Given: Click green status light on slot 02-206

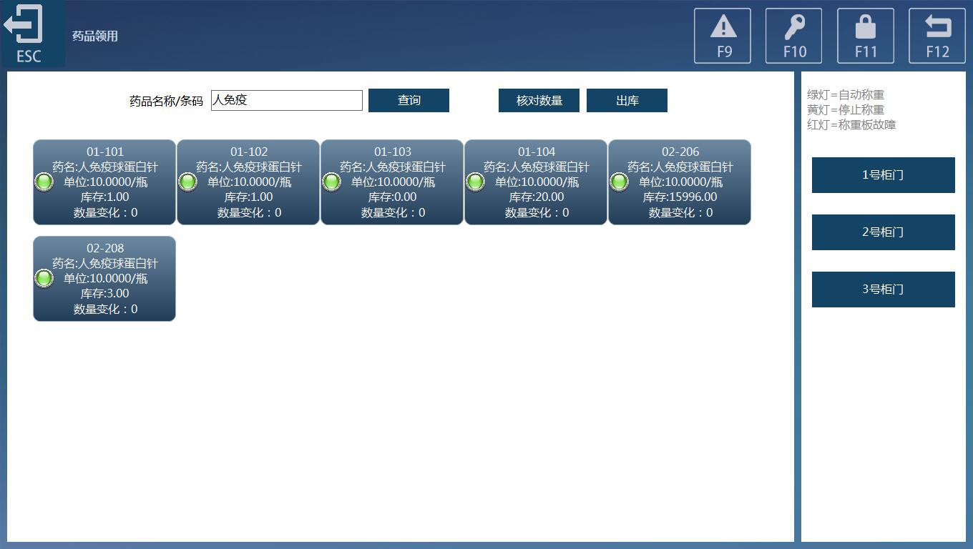Looking at the screenshot, I should pos(620,182).
